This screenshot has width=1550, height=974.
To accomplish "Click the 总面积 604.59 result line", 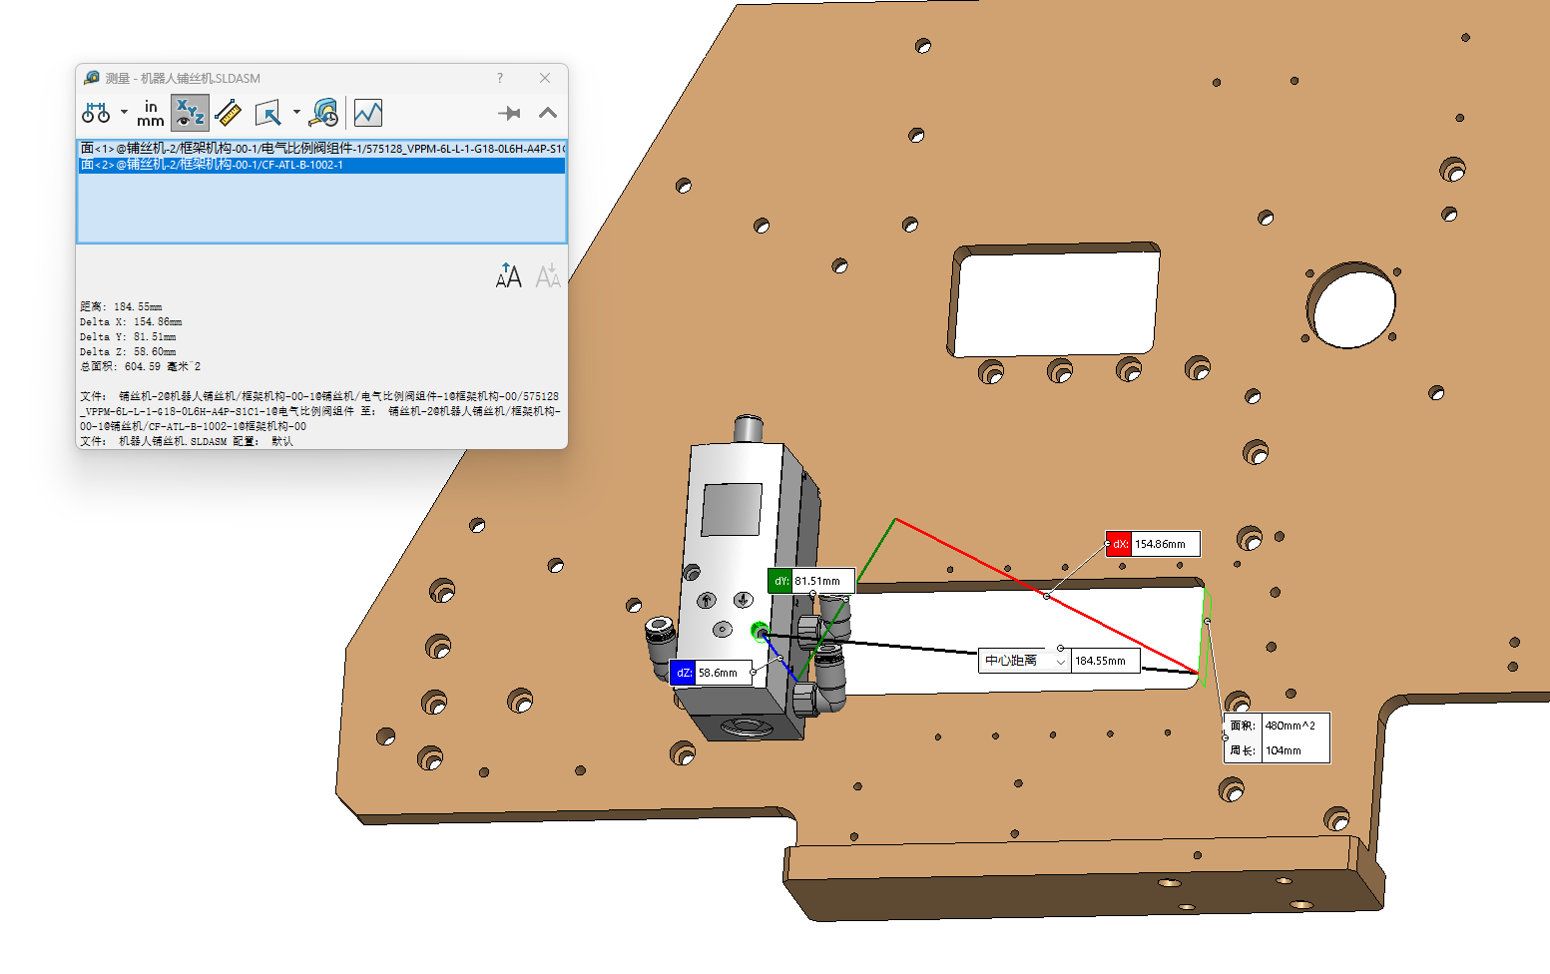I will 140,366.
